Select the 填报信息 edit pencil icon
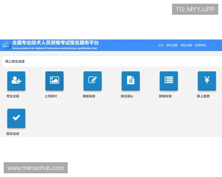The height and width of the screenshot is (177, 222). [92, 81]
